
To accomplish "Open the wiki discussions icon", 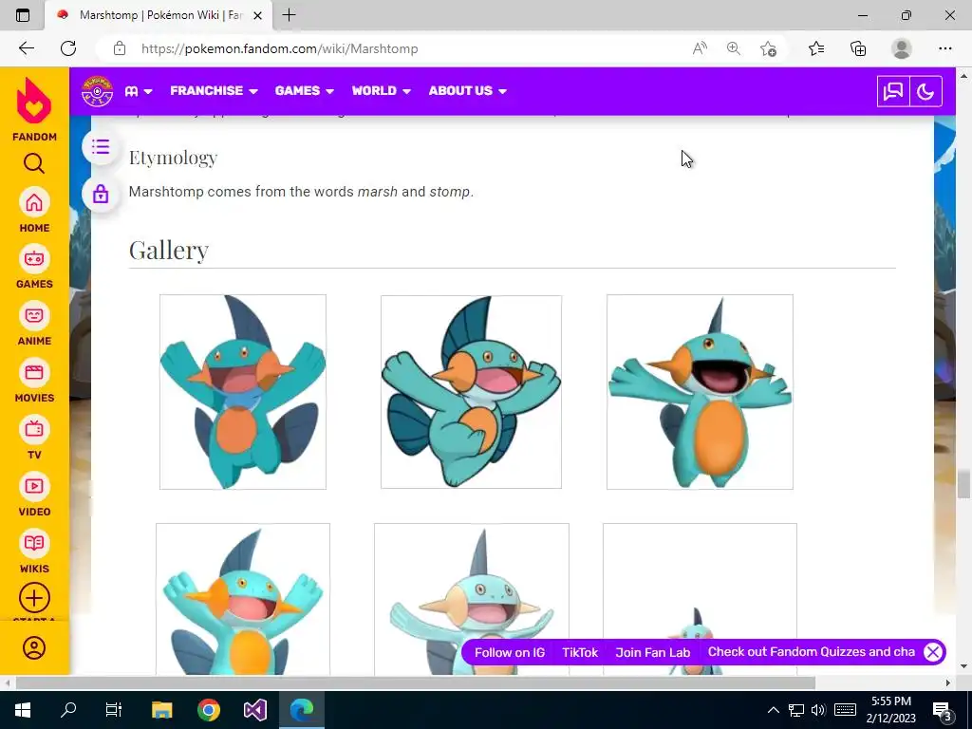I will tap(893, 92).
